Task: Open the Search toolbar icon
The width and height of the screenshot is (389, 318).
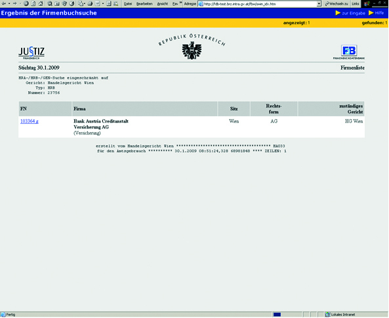Action: 50,3
